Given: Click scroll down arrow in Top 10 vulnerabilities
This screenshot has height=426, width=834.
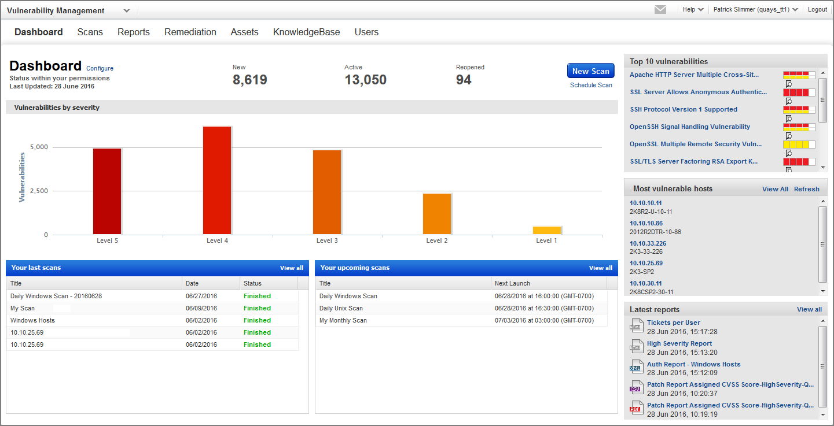Looking at the screenshot, I should tap(823, 167).
